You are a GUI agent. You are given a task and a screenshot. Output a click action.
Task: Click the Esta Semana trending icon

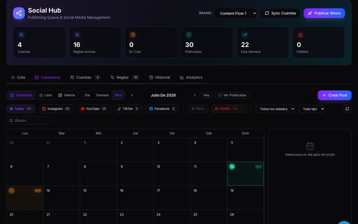pos(245,35)
